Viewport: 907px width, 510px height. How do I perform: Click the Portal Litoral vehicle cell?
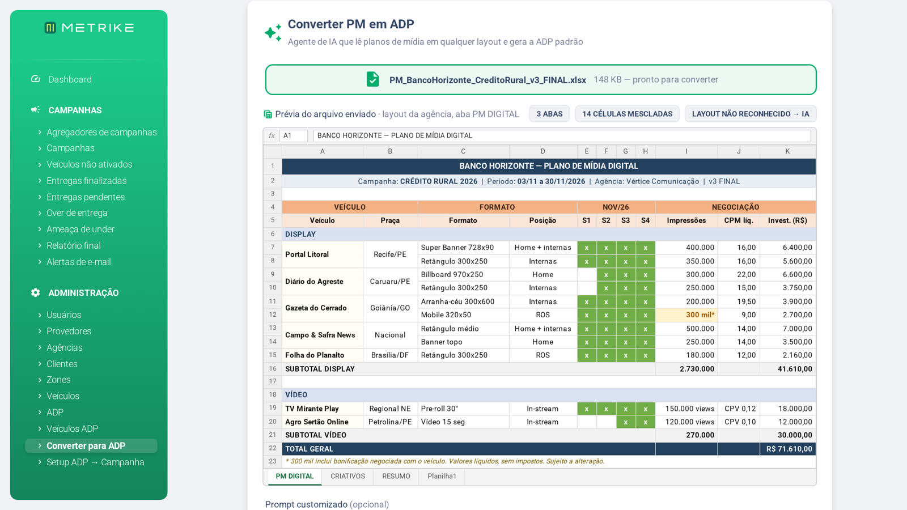pyautogui.click(x=322, y=254)
